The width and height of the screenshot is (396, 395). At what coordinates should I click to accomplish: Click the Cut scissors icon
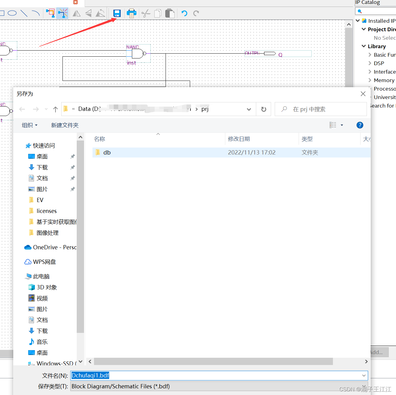(146, 13)
